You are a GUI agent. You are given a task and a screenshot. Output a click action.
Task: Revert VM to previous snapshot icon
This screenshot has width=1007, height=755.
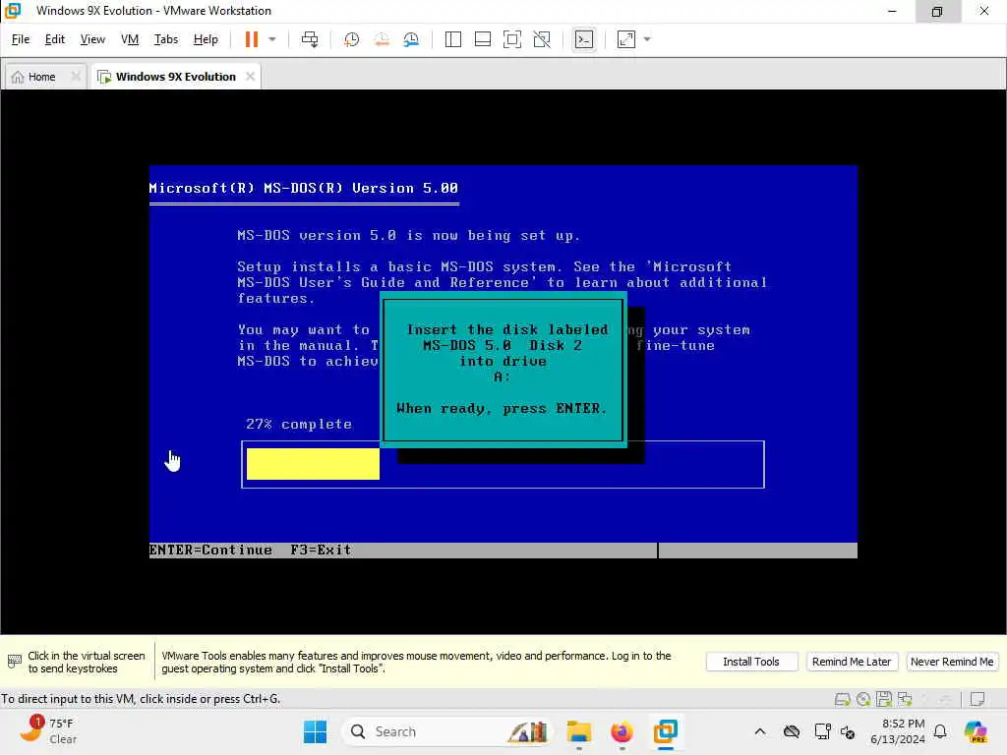tap(382, 39)
